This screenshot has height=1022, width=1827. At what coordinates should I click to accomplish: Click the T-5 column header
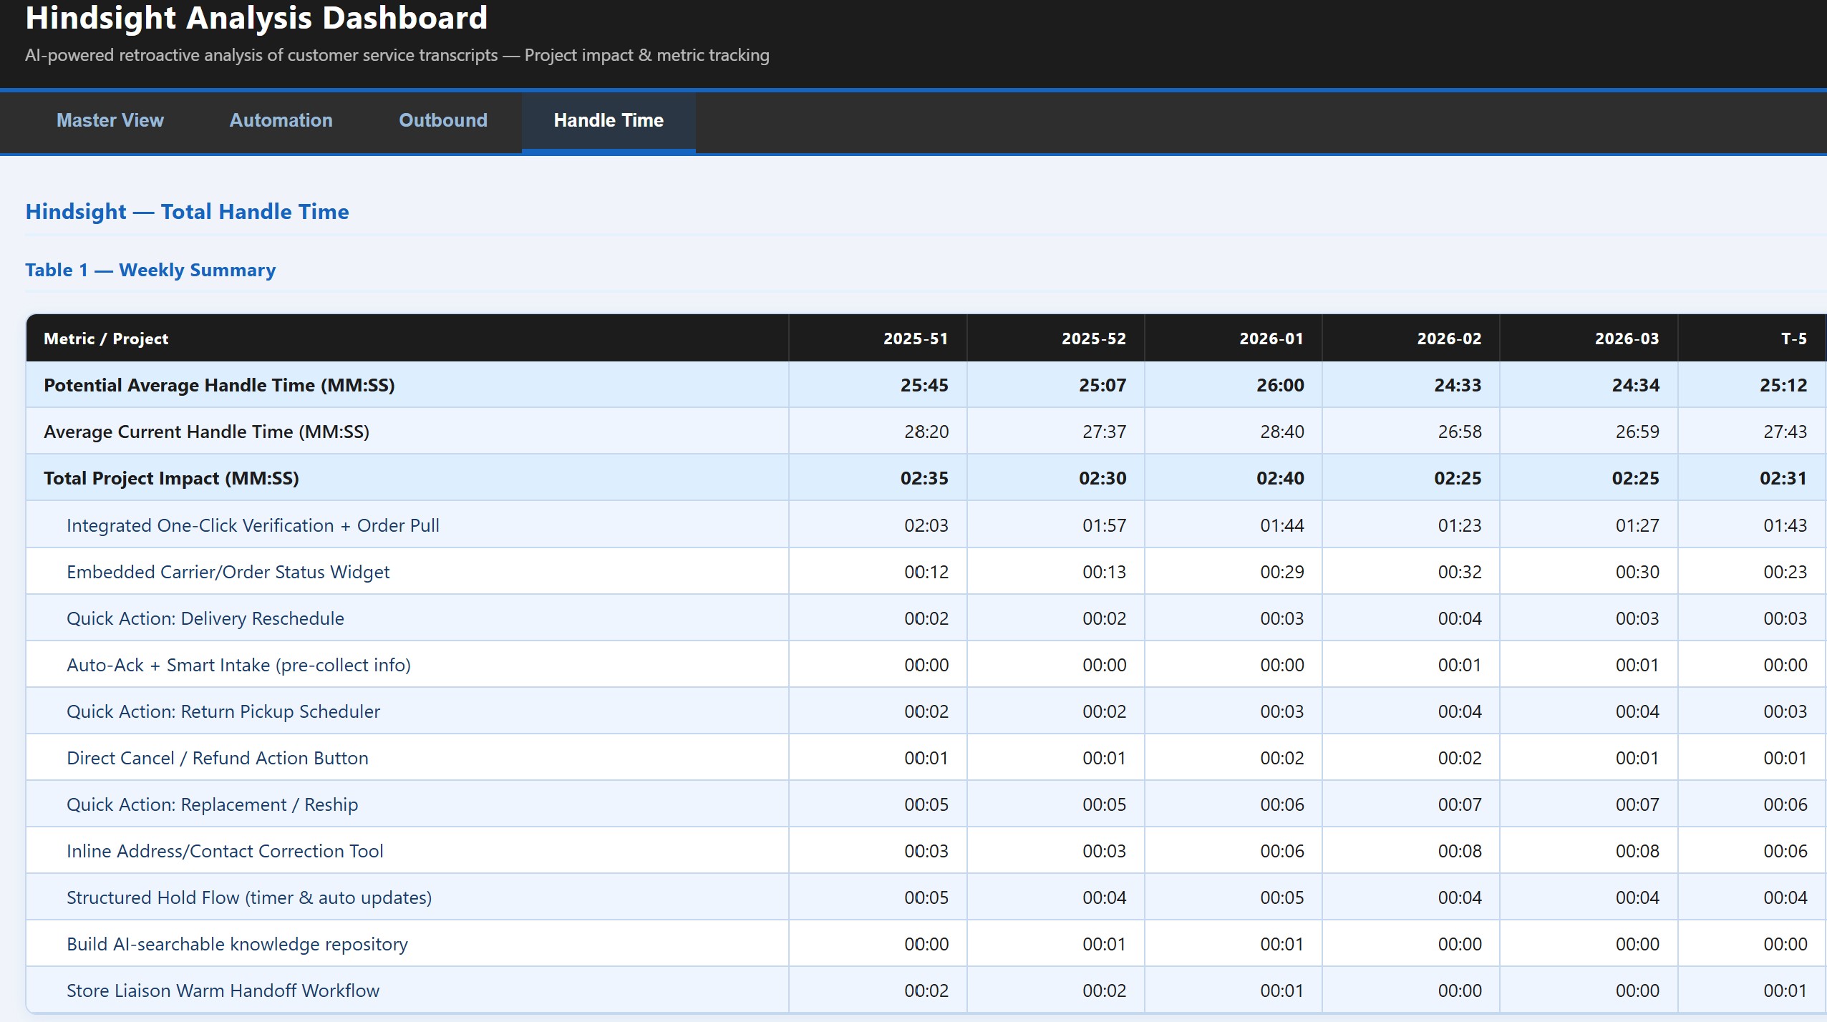1793,339
